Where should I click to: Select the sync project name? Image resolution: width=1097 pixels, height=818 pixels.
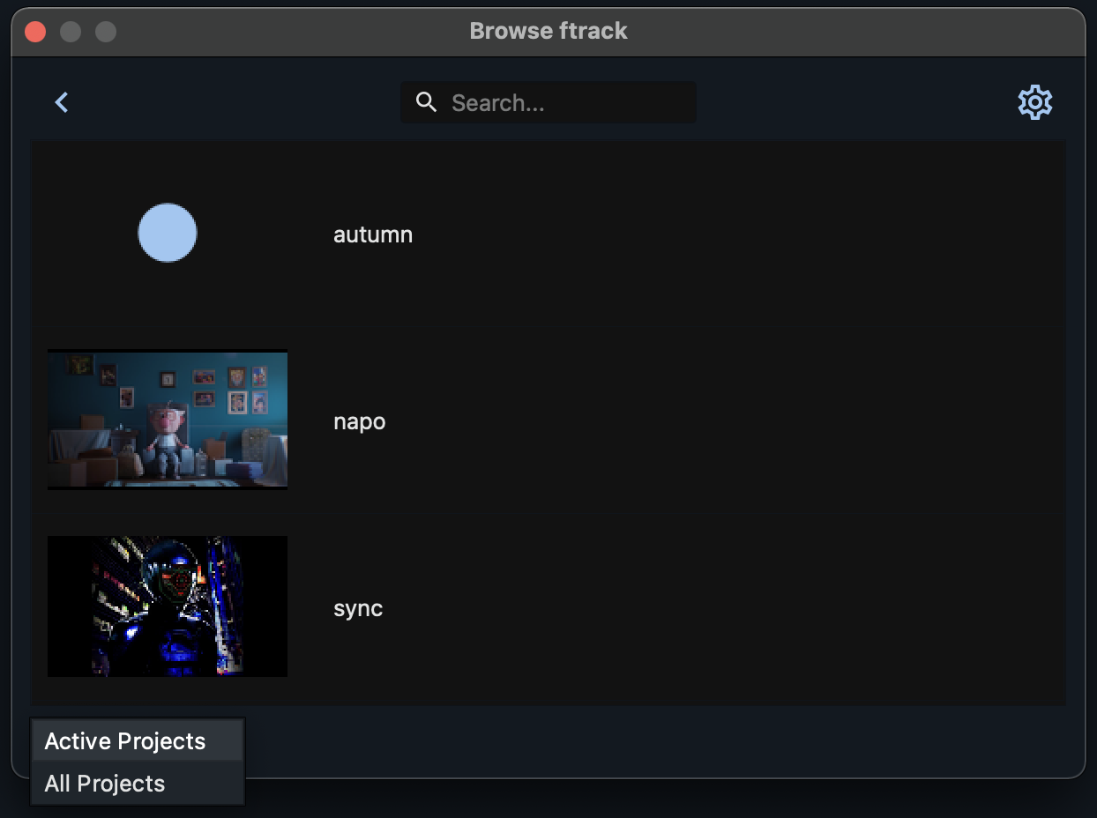[x=358, y=608]
